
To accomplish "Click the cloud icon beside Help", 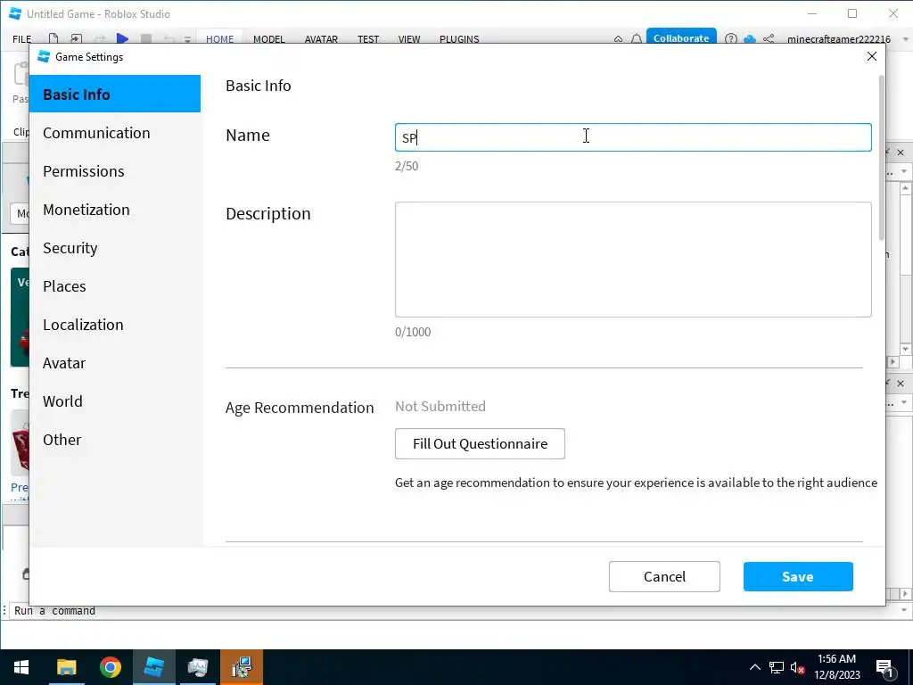I will point(750,38).
